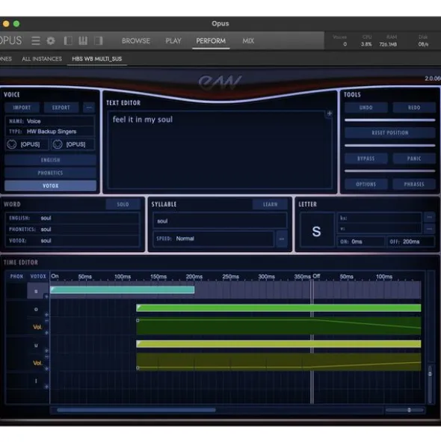Click the plus icon on the l row
The height and width of the screenshot is (442, 441).
(x=46, y=387)
